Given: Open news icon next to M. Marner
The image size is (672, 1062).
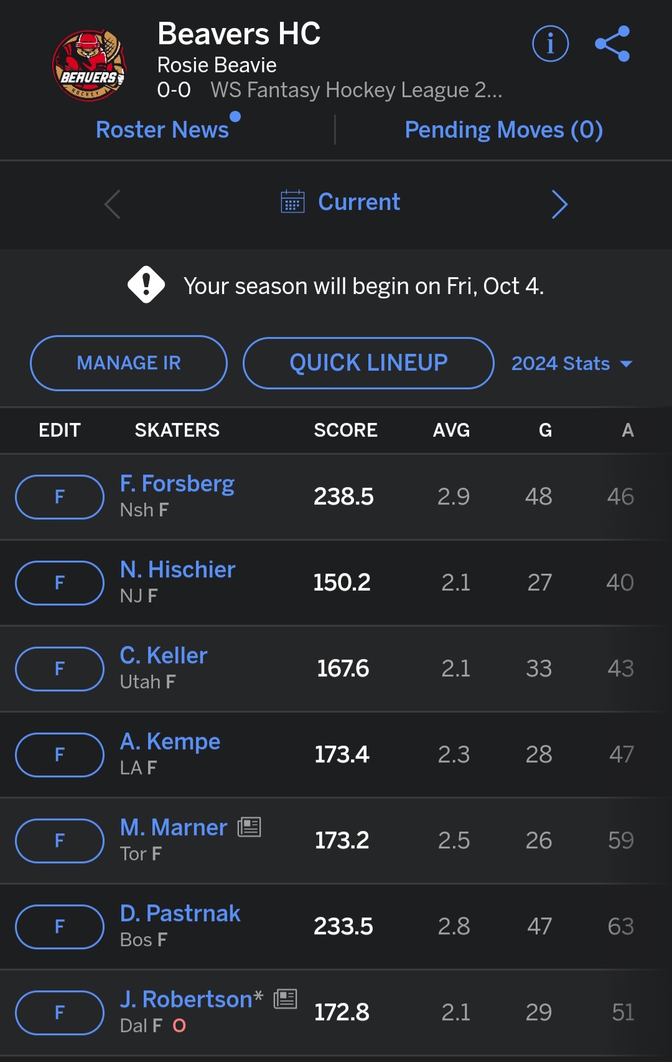Looking at the screenshot, I should pos(249,827).
